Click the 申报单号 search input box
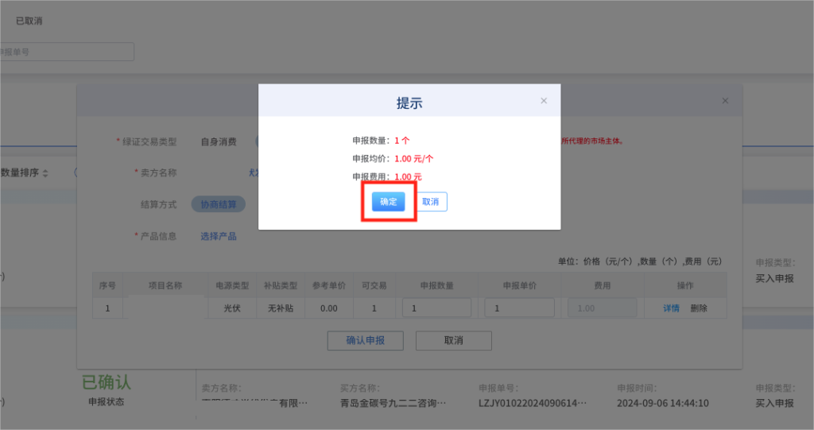This screenshot has height=430, width=814. (67, 52)
